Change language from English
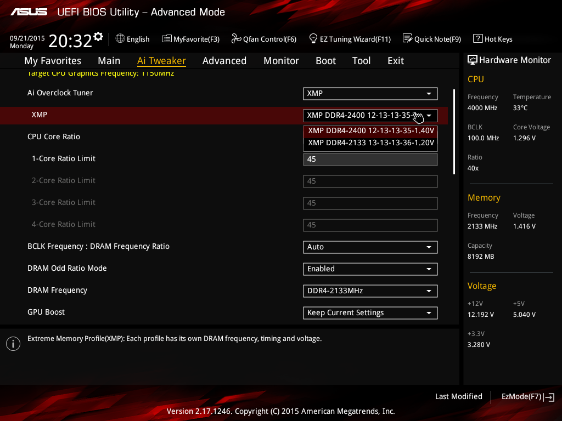This screenshot has height=421, width=562. (x=138, y=39)
